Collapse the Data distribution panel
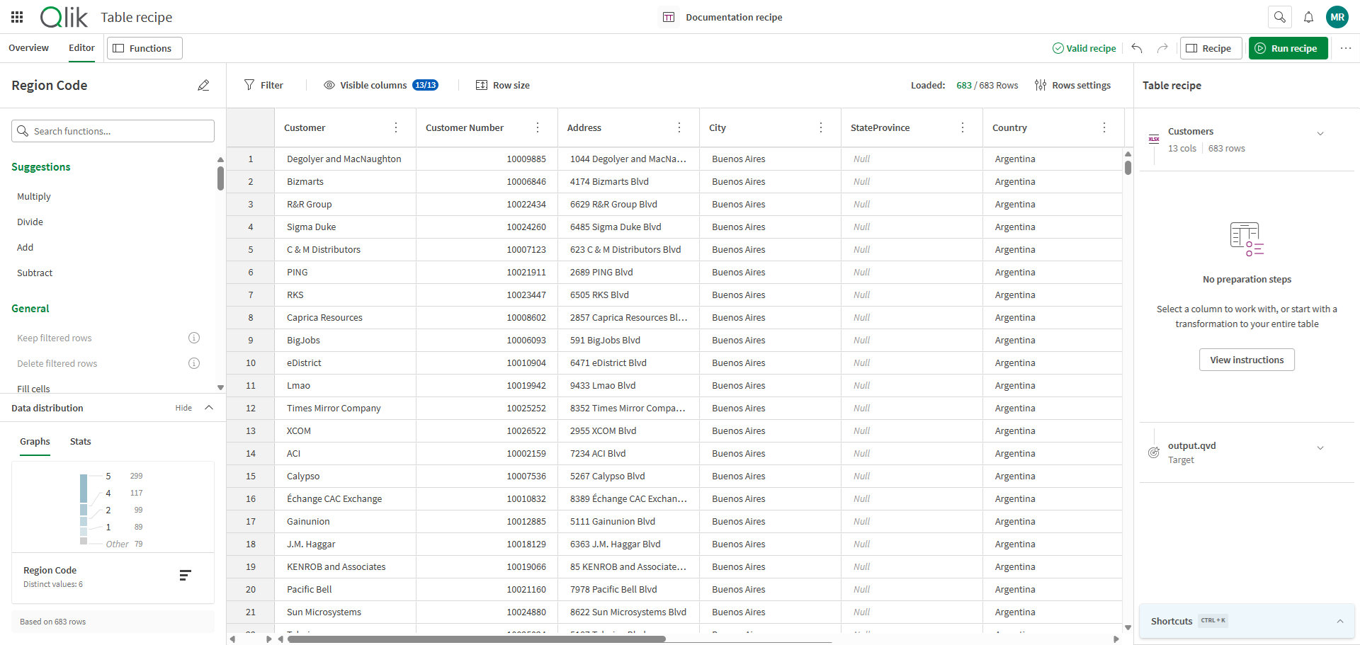Viewport: 1360px width, 645px height. coord(209,408)
